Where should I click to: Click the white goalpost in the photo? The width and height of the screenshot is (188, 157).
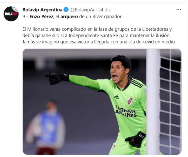153,102
